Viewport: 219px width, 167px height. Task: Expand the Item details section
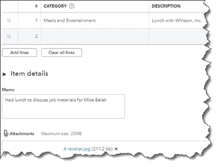tap(5, 74)
